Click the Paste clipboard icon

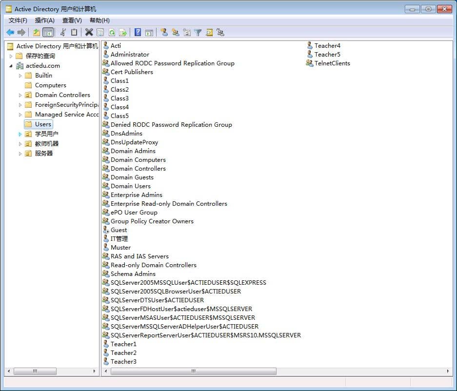(74, 32)
